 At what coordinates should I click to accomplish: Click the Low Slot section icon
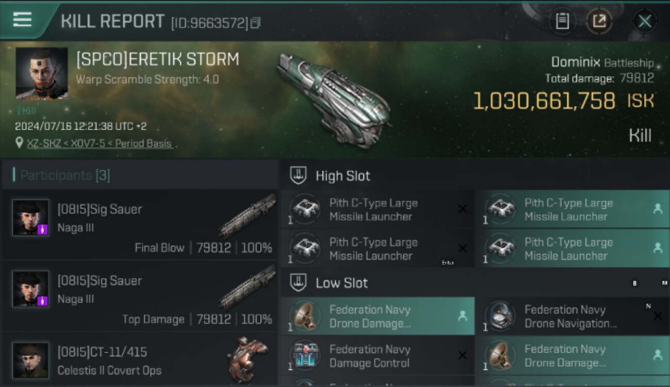[298, 283]
